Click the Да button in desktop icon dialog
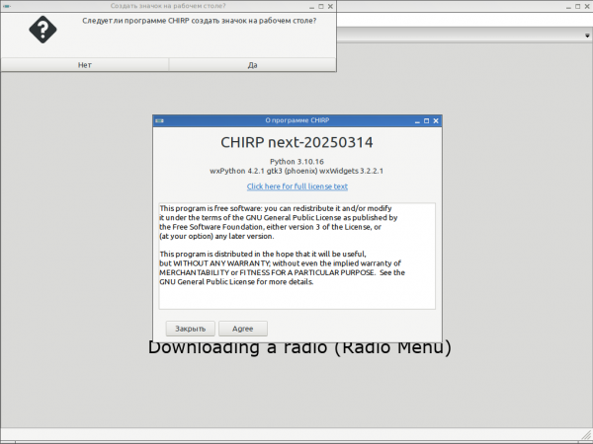This screenshot has width=593, height=444. 252,65
